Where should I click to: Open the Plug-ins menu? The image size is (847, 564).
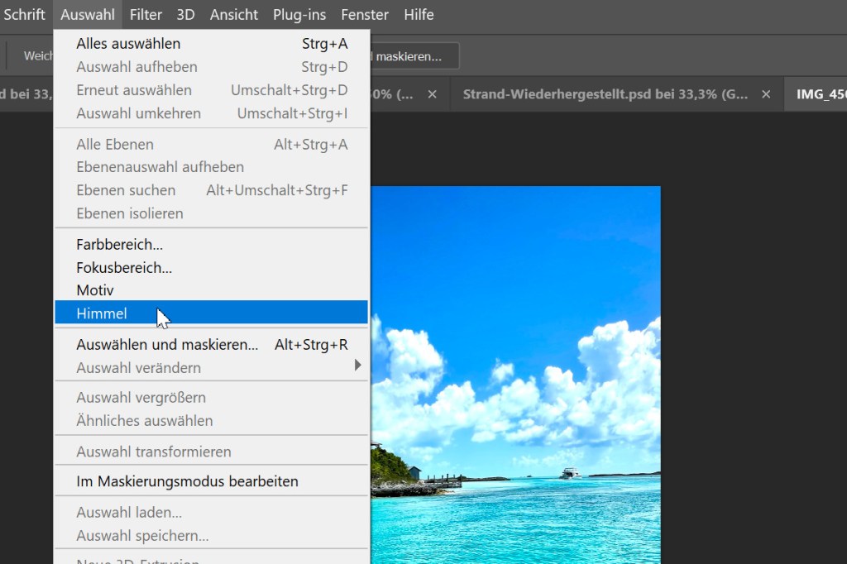(299, 15)
